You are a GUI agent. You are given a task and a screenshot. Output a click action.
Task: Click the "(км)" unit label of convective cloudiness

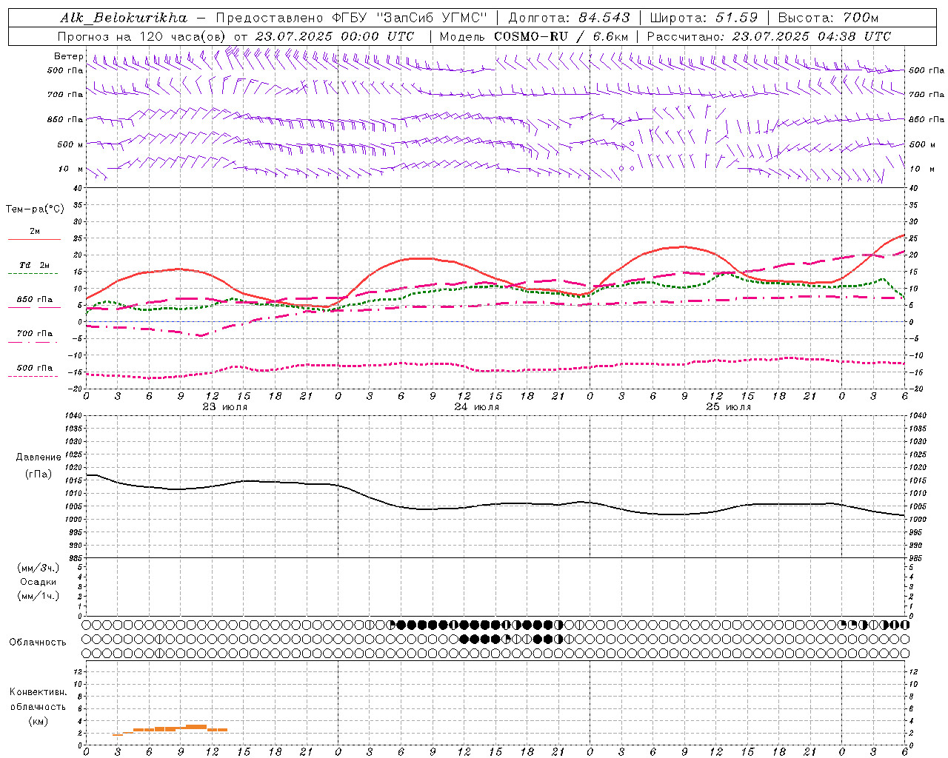39,721
